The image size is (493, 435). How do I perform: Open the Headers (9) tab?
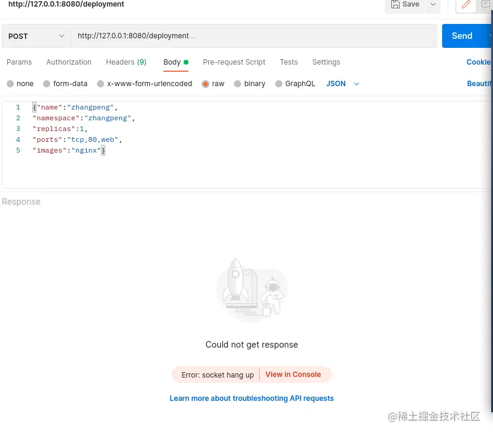tap(126, 62)
